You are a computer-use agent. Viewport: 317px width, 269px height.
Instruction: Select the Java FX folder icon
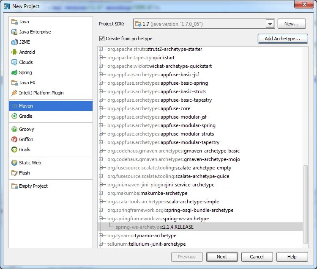(x=14, y=83)
